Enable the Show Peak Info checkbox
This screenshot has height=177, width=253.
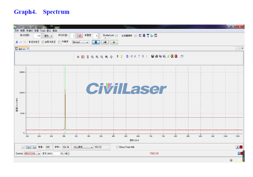pos(117,147)
